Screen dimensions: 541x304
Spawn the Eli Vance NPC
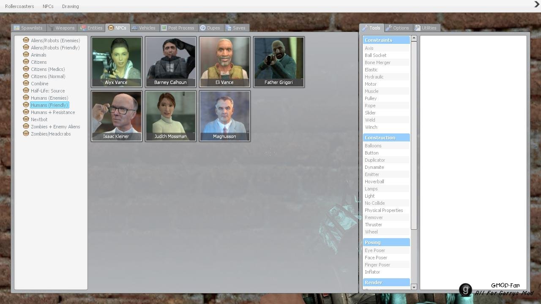(225, 62)
